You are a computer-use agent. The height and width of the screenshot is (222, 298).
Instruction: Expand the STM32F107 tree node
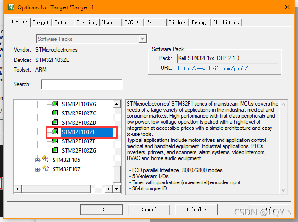[37, 169]
